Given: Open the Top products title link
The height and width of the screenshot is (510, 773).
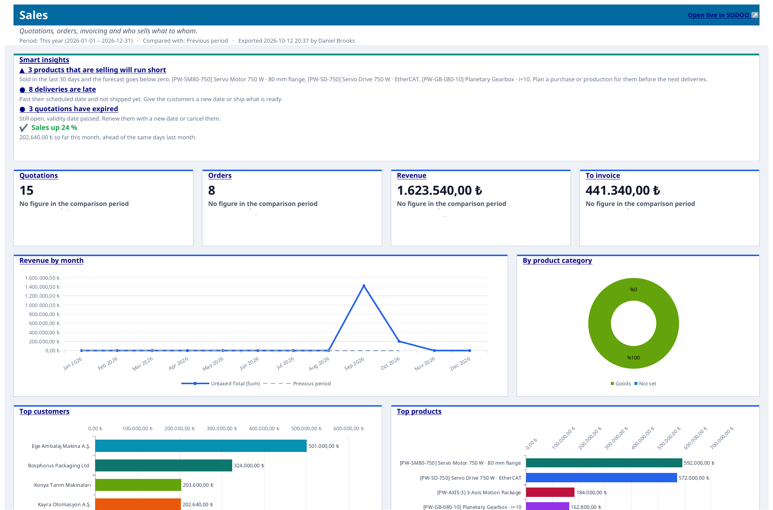Looking at the screenshot, I should pos(419,412).
